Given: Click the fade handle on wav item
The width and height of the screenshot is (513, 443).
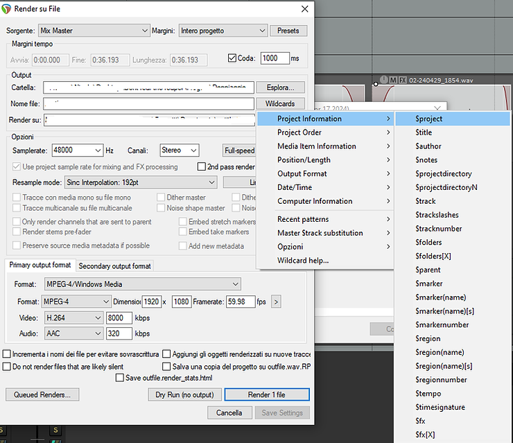Looking at the screenshot, I should pyautogui.click(x=376, y=84).
